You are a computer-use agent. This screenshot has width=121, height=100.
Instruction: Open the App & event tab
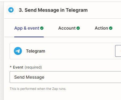(29, 28)
